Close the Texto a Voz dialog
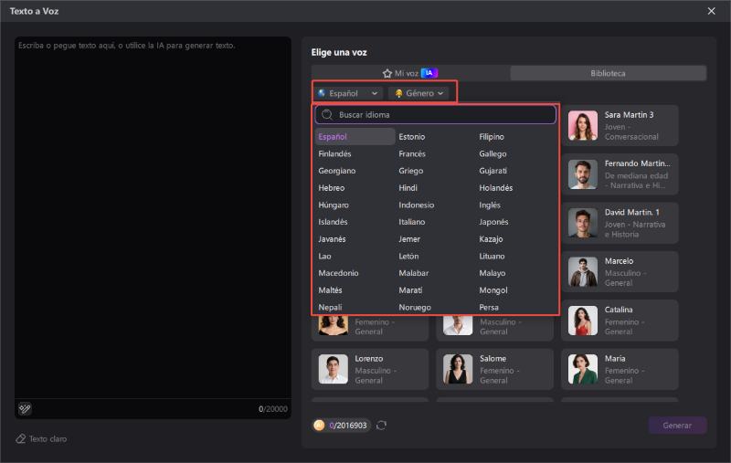The height and width of the screenshot is (463, 731). click(x=712, y=11)
